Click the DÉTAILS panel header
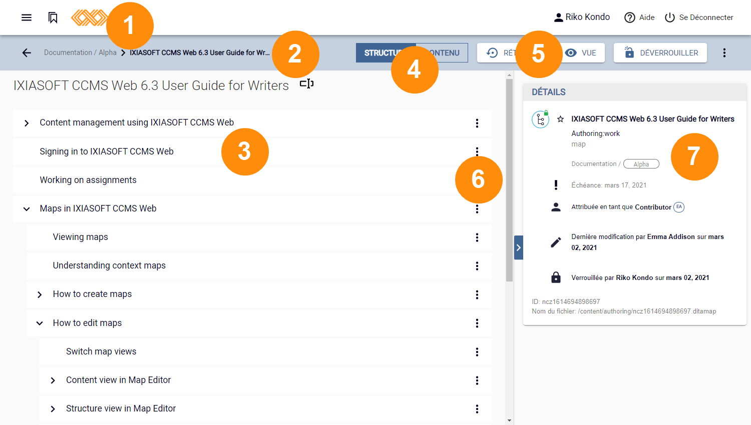The image size is (751, 425). [634, 92]
